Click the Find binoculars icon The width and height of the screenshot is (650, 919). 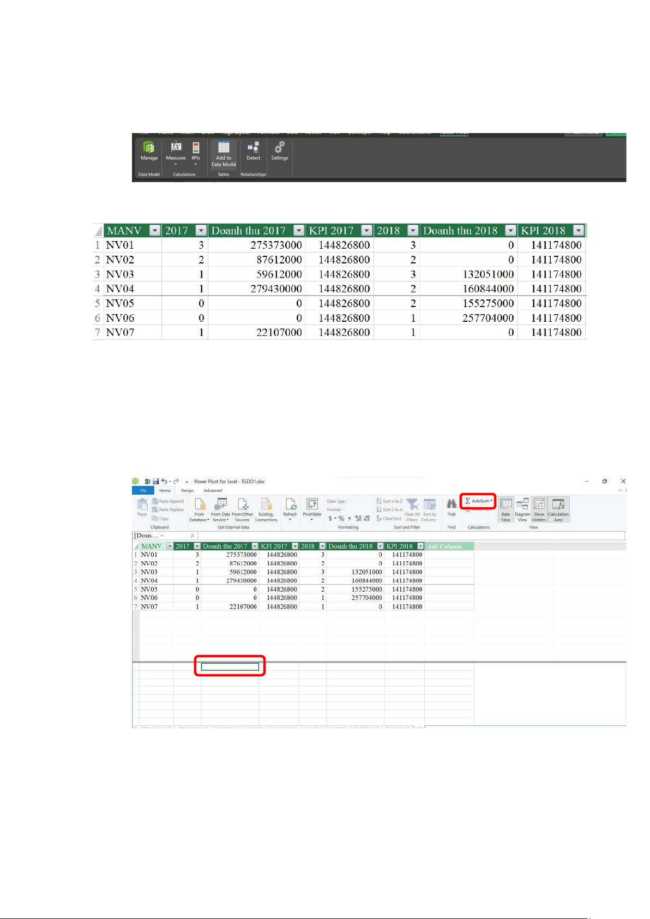click(452, 504)
